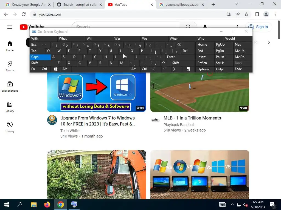Click the Help key on keyboard
This screenshot has width=281, height=210.
[223, 69]
